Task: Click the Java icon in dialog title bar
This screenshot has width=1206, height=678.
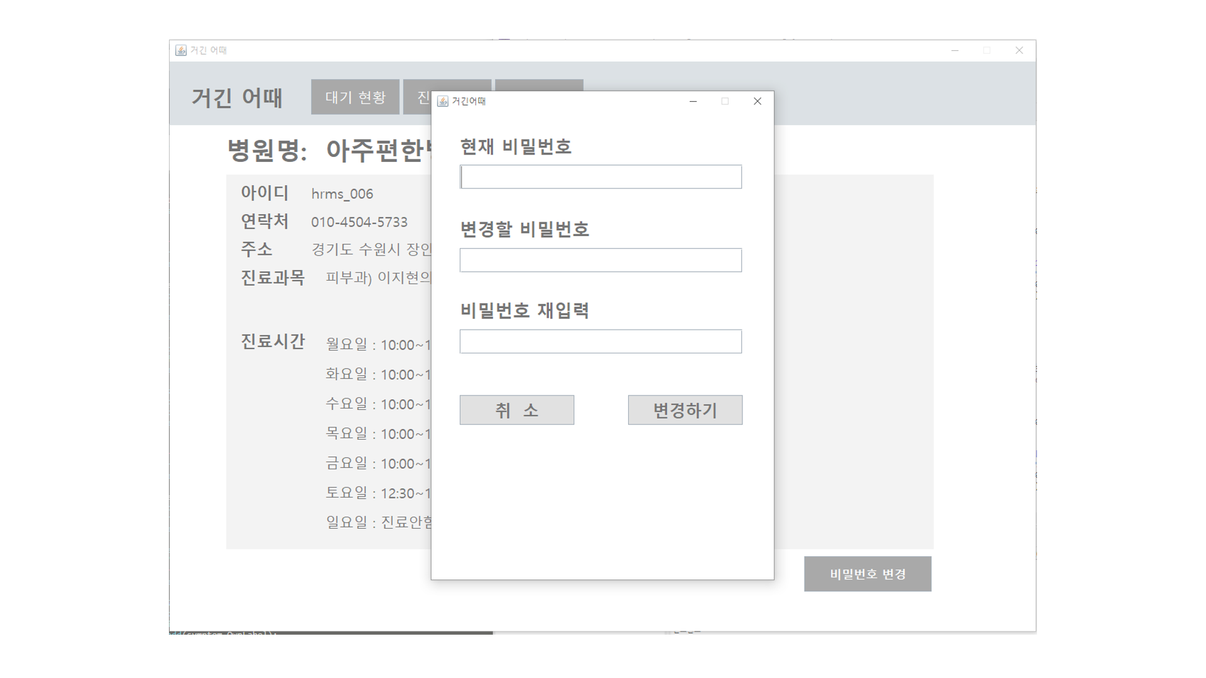Action: tap(443, 102)
